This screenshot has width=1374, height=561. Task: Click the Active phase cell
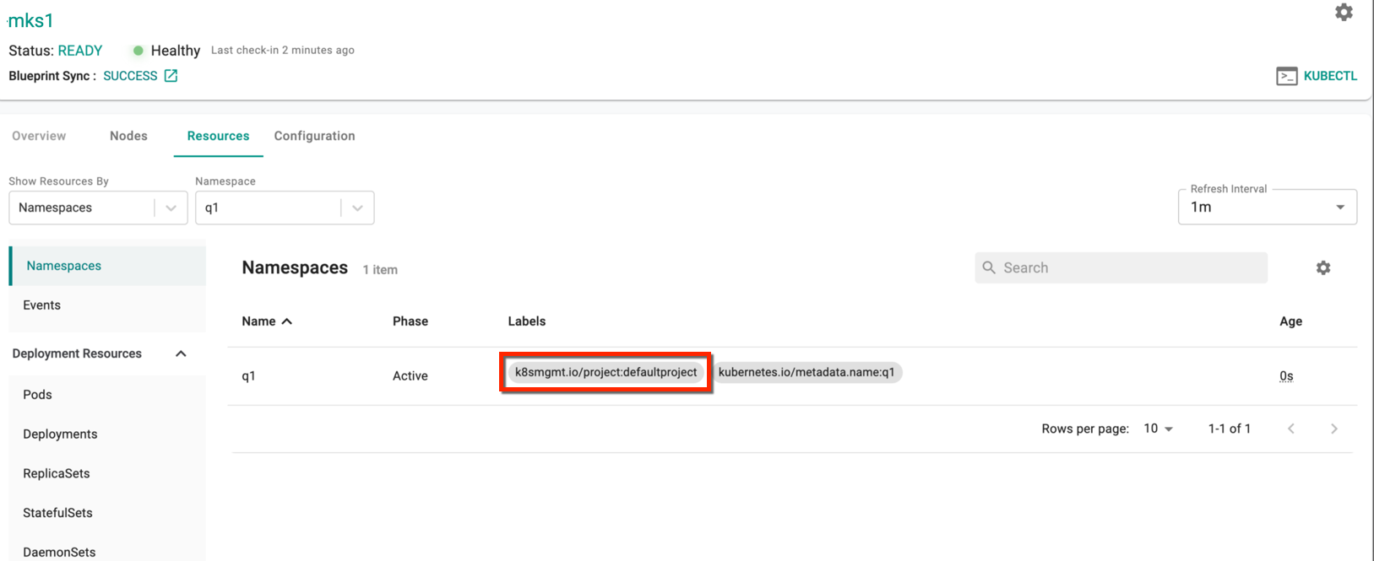pos(410,376)
